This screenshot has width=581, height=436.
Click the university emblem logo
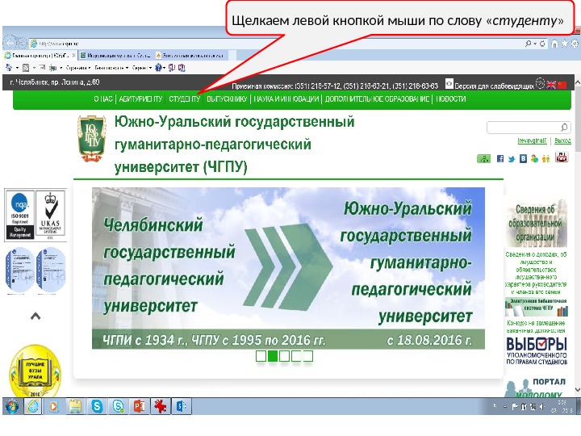90,139
